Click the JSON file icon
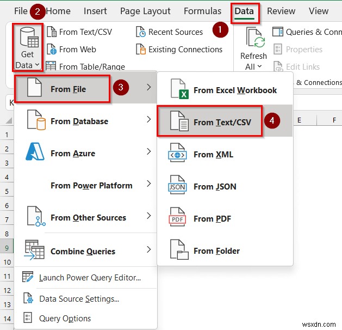 pos(178,185)
